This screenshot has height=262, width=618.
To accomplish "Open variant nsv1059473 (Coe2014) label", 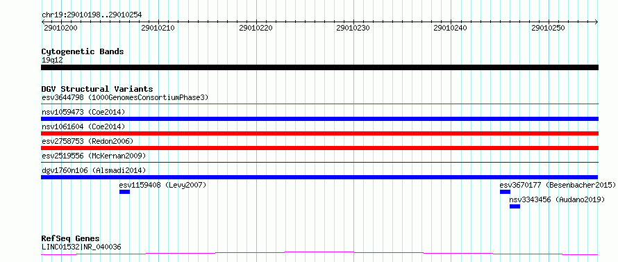I will (x=83, y=112).
